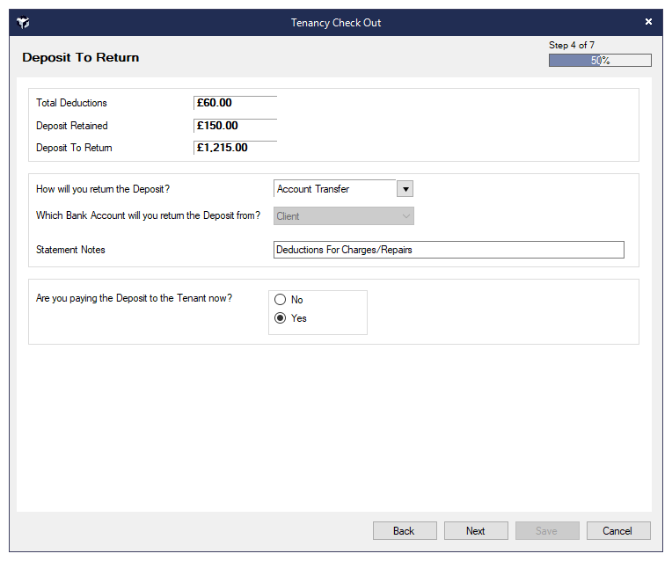Screen dimensions: 672x561
Task: Open the Client bank account dropdown
Action: 343,216
